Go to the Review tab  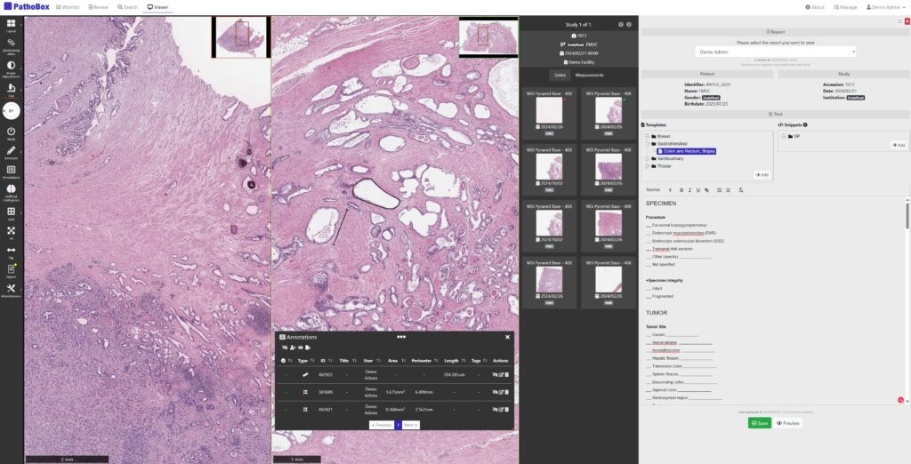pyautogui.click(x=99, y=7)
